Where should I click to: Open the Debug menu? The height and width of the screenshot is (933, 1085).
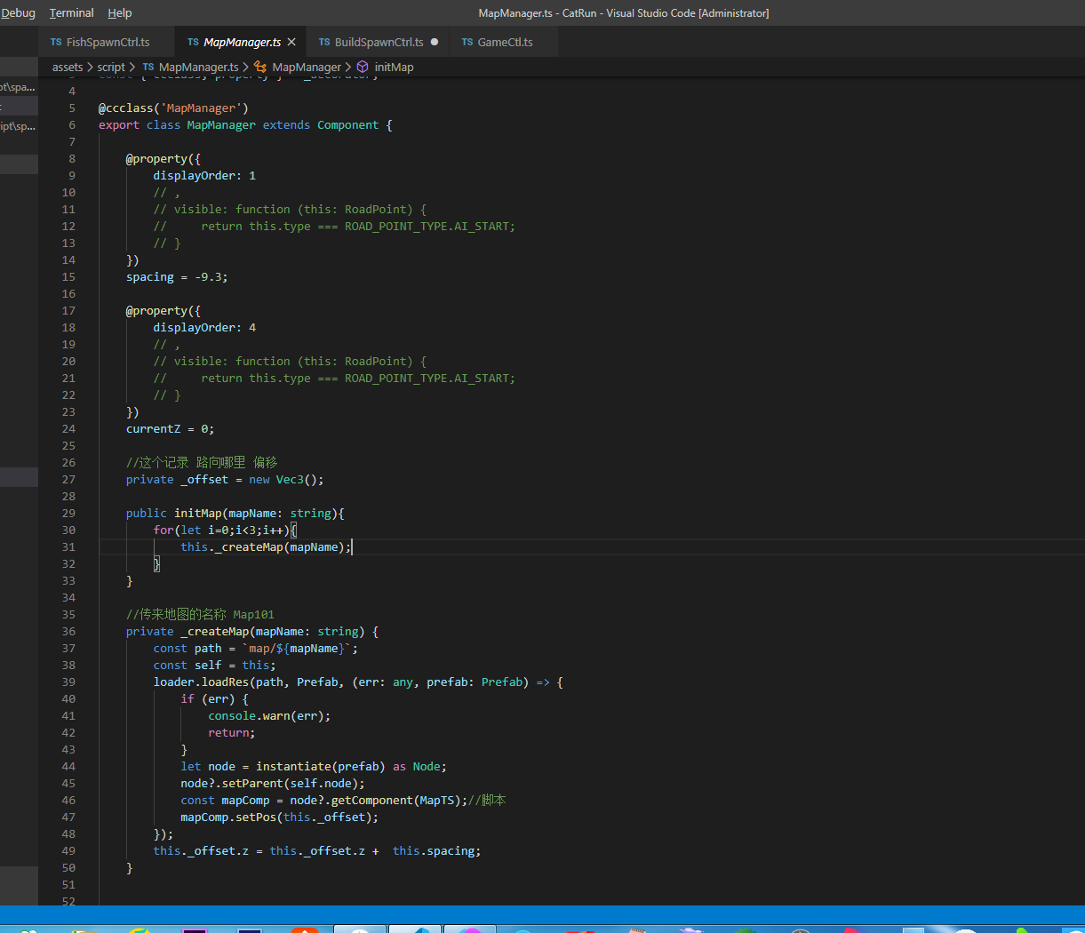(x=18, y=13)
